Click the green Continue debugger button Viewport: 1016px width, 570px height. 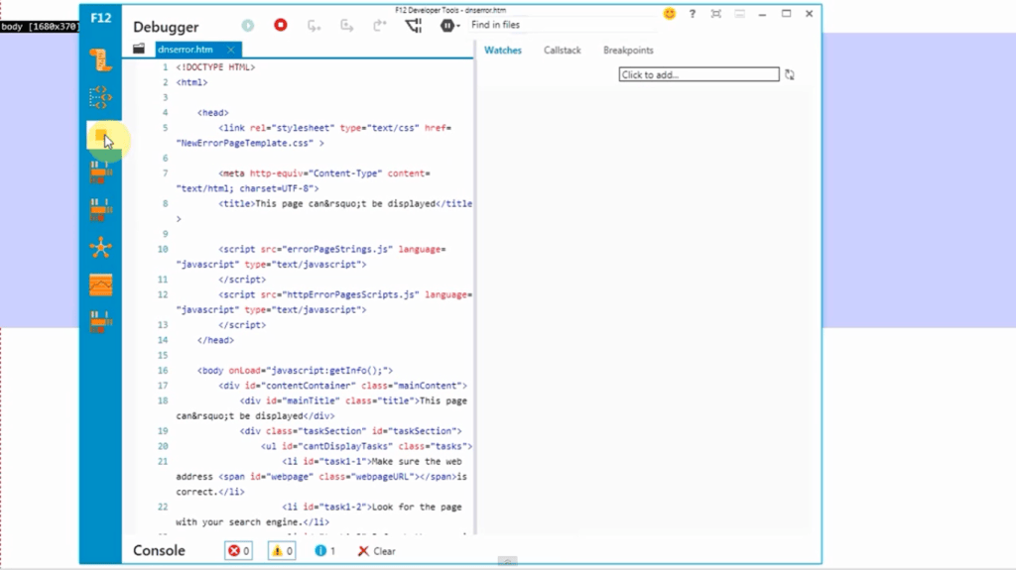click(247, 25)
